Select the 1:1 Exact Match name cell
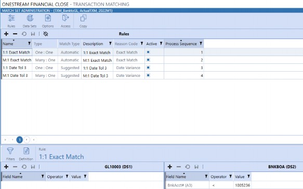 (x=17, y=52)
